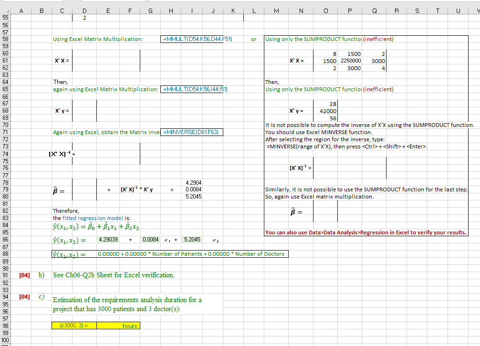This screenshot has width=480, height=346.
Task: Select the 'or' text in row 58
Action: (254, 39)
